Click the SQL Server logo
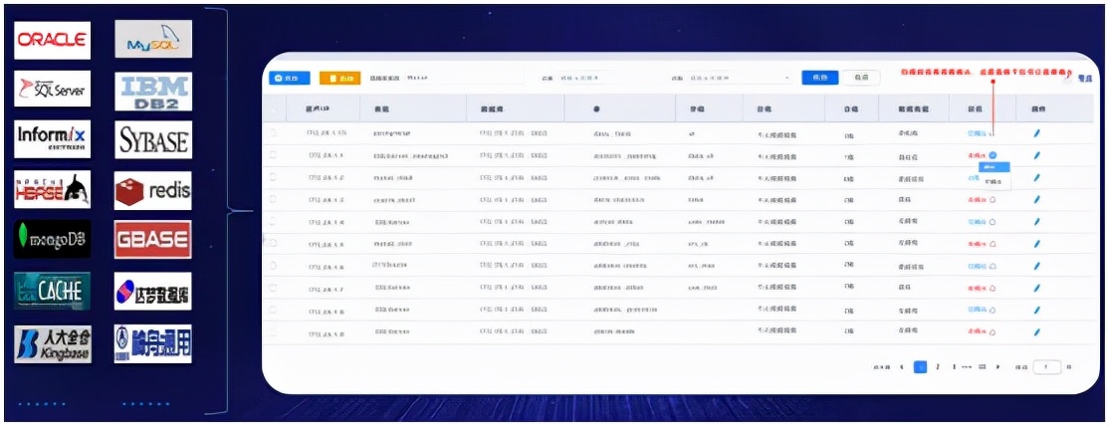 (53, 89)
